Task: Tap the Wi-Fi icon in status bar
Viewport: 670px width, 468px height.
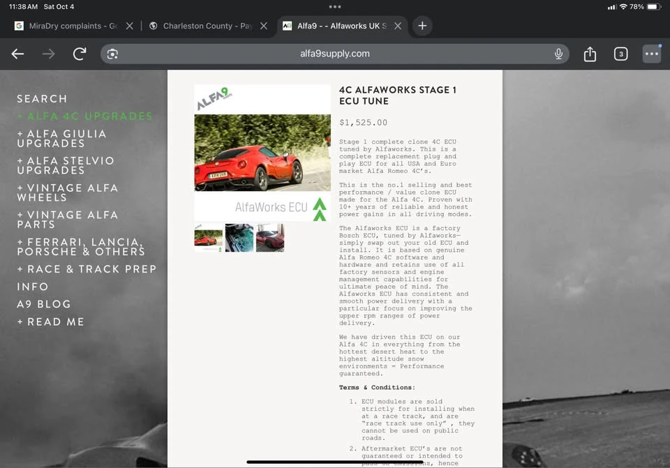Action: 623,7
